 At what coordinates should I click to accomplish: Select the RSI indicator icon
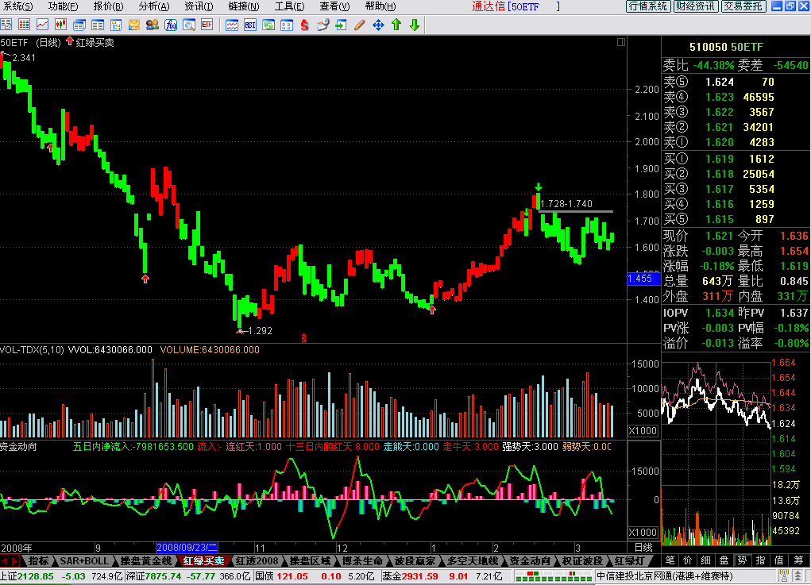tap(250, 25)
